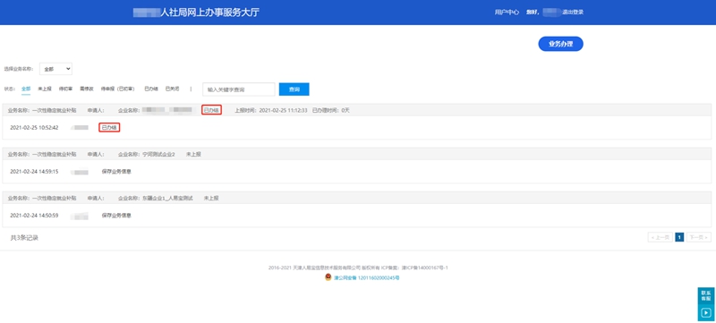Click the blue 查询 button
The image size is (716, 323).
(294, 89)
